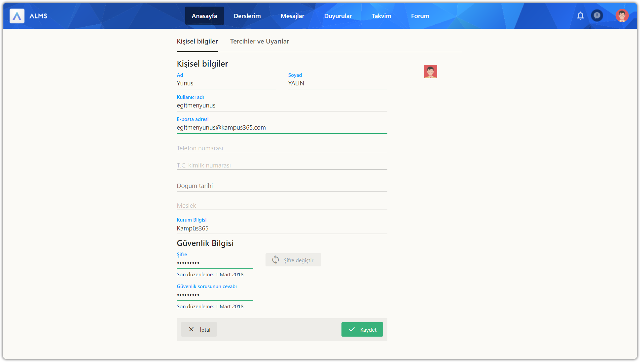Select the Kişisel bilgiler tab
Screen dimensions: 640x362
tap(197, 42)
